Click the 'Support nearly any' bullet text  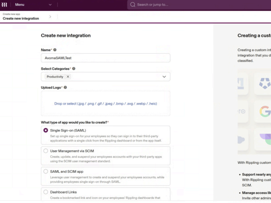(256, 174)
